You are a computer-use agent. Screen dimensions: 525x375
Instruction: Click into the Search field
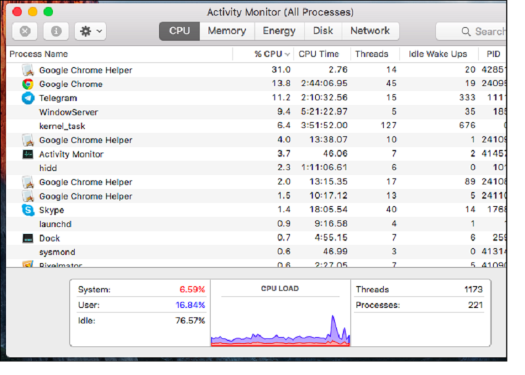pyautogui.click(x=471, y=31)
